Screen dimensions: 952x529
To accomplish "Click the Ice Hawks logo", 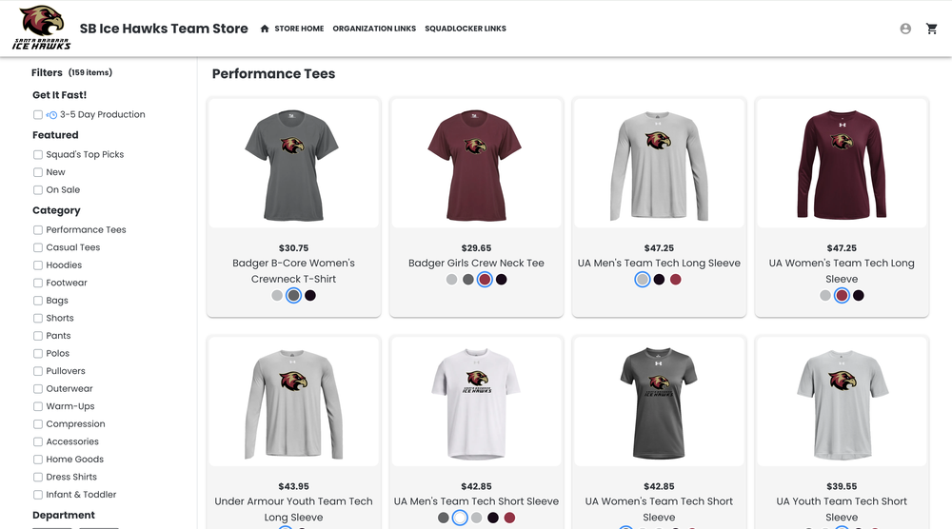I will coord(42,28).
